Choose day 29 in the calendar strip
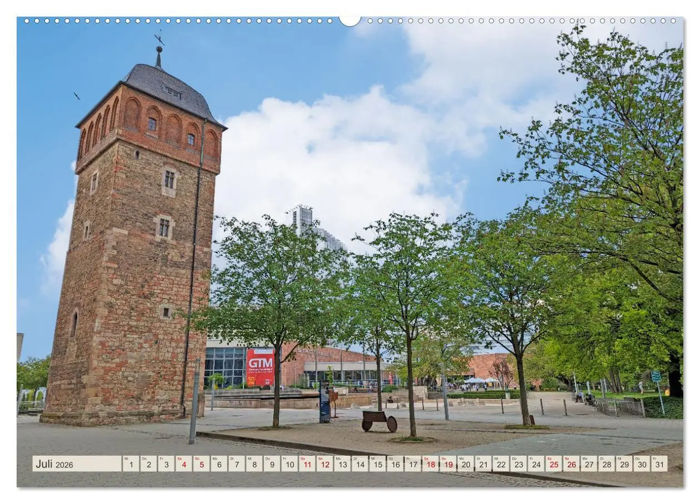Screen dimensions: 700x504 click(x=624, y=464)
